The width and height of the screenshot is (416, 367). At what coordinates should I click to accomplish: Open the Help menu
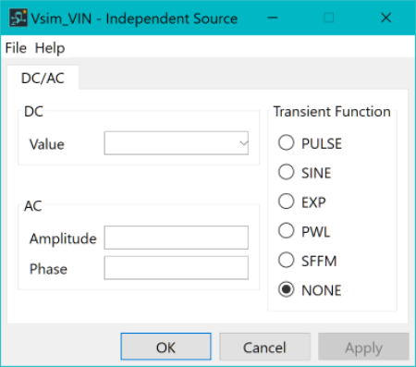(x=50, y=48)
